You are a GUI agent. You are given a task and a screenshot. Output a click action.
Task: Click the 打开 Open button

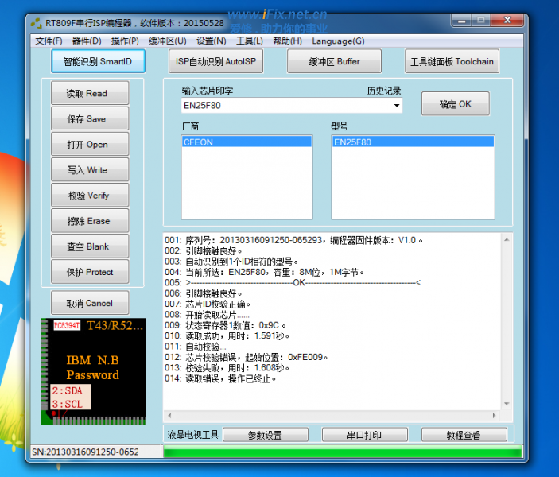click(90, 145)
